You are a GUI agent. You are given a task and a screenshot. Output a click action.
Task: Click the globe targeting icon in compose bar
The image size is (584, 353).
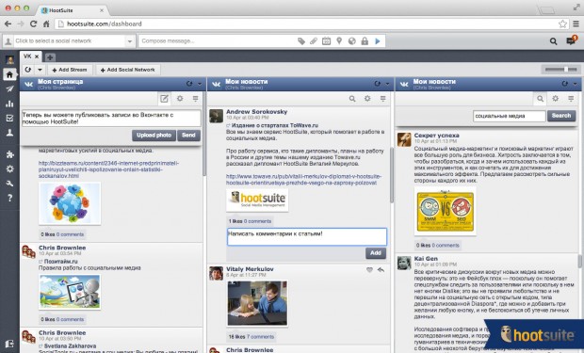[352, 41]
